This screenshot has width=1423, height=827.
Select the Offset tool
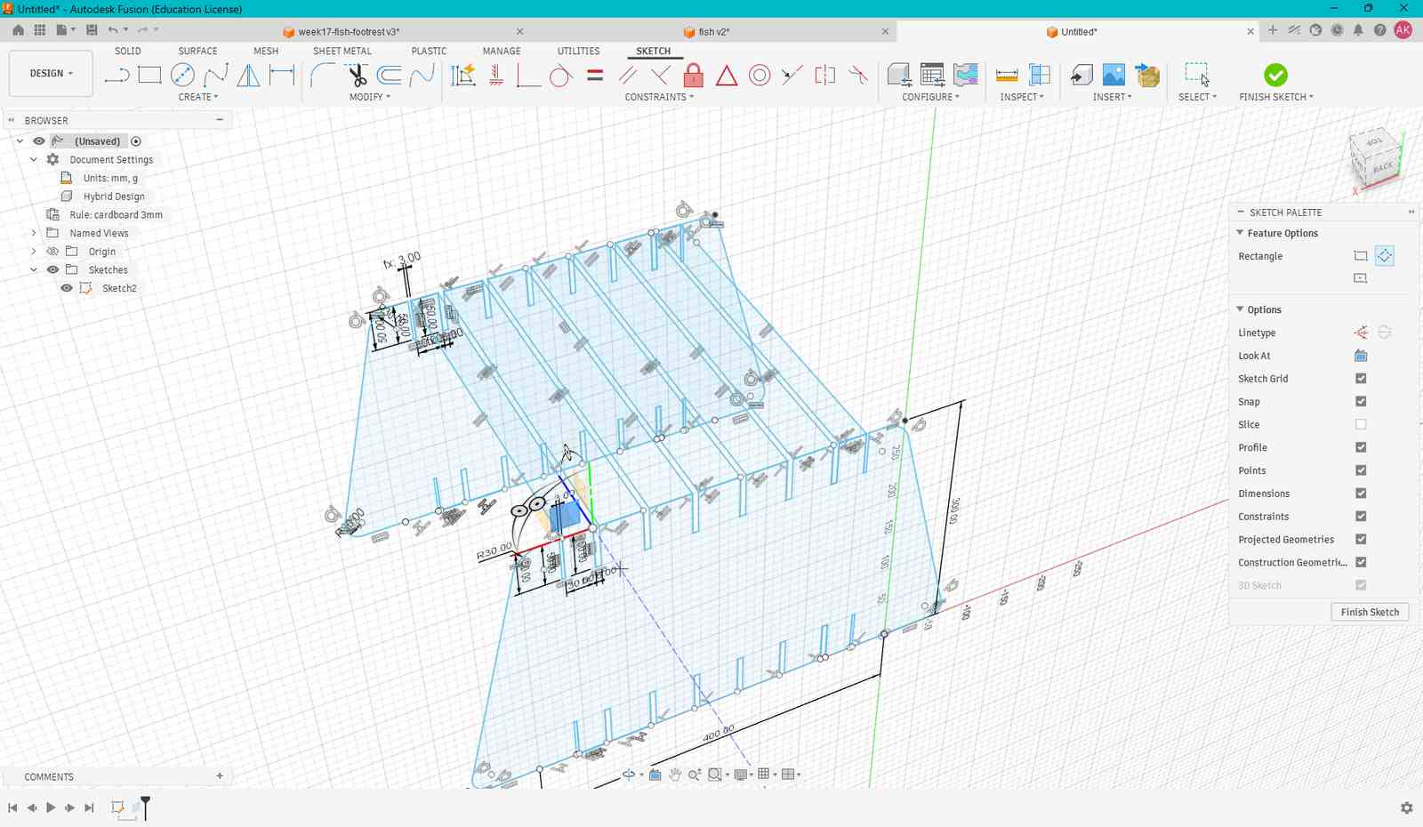[x=389, y=76]
